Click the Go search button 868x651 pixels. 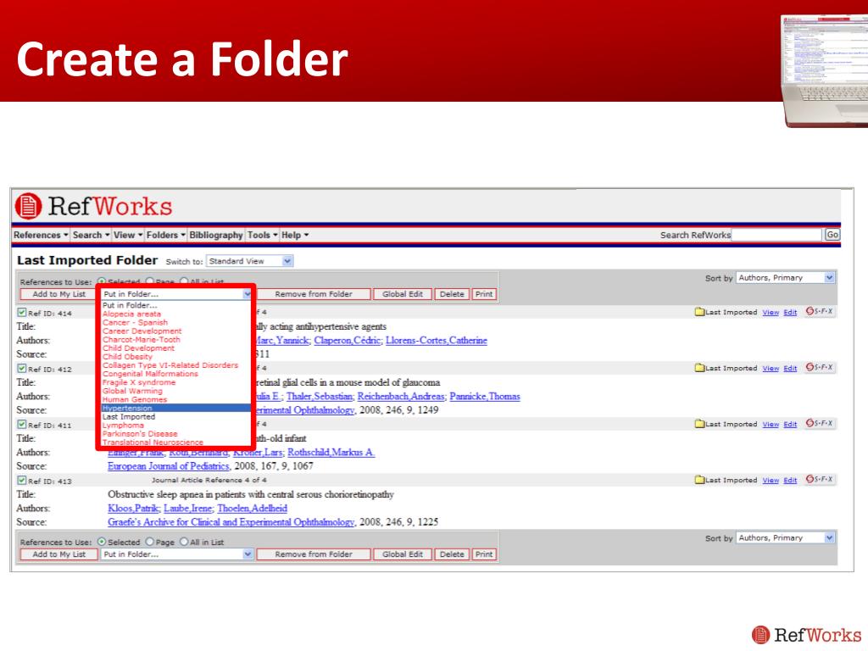point(832,235)
